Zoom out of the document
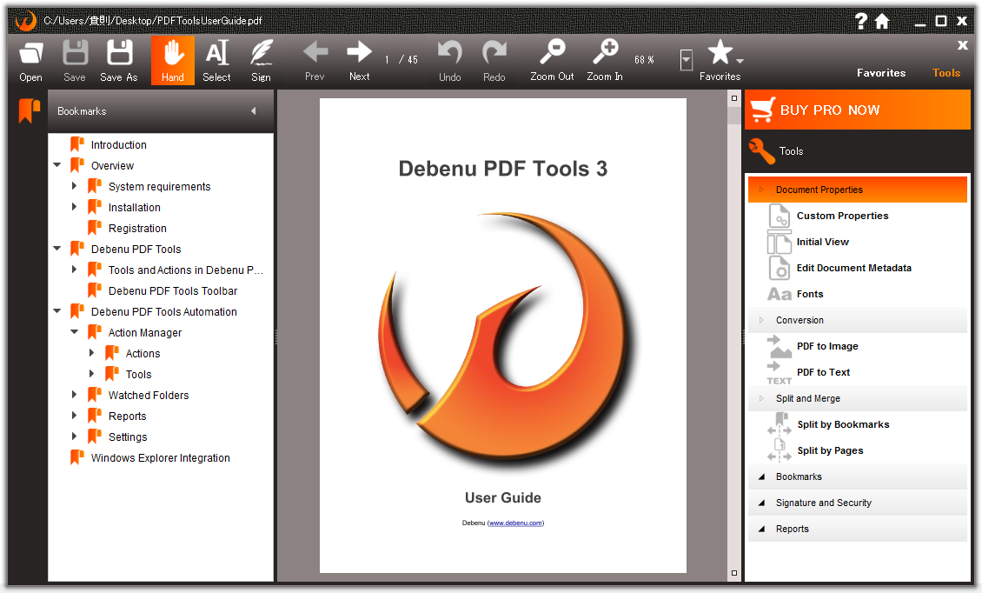 click(x=553, y=61)
